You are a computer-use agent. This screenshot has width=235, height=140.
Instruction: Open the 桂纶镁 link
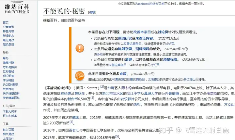click(x=66, y=94)
